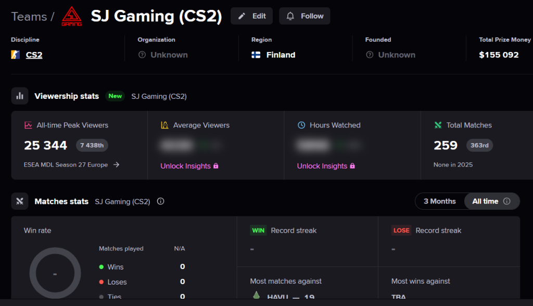
Task: Click the Finland flag icon
Action: pos(256,55)
